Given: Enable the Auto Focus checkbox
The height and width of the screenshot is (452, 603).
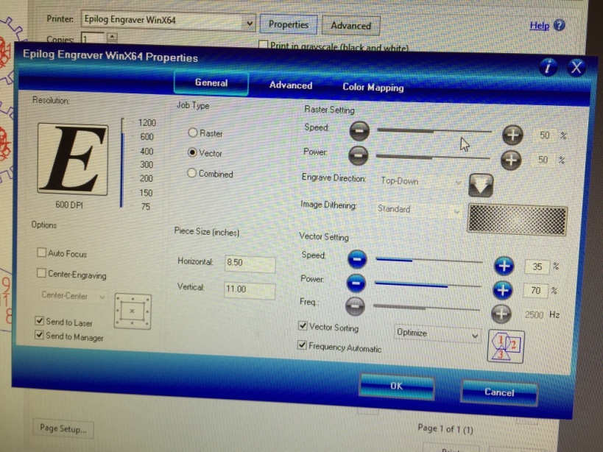Looking at the screenshot, I should click(x=40, y=253).
